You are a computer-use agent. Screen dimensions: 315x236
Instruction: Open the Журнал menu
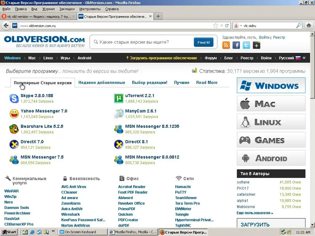point(48,9)
